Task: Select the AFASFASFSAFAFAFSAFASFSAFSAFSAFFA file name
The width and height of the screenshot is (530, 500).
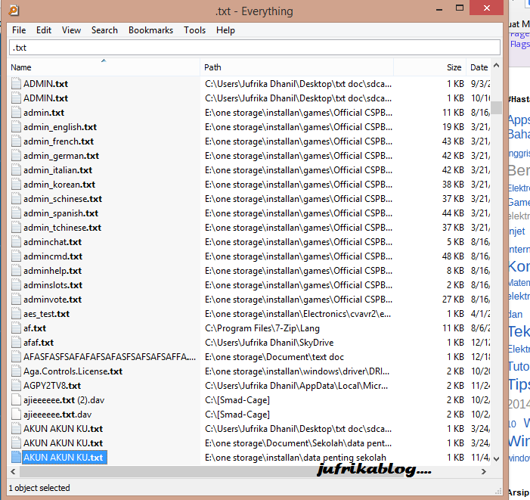Action: click(110, 357)
